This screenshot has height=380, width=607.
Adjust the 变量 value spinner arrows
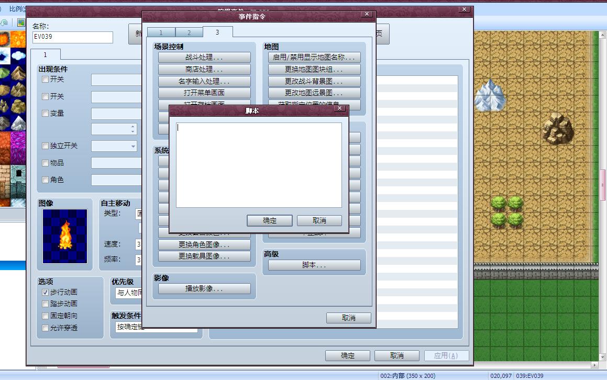(x=133, y=129)
